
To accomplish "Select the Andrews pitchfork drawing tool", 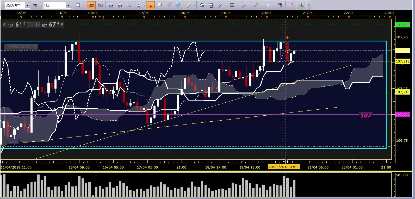I will click(x=220, y=5).
